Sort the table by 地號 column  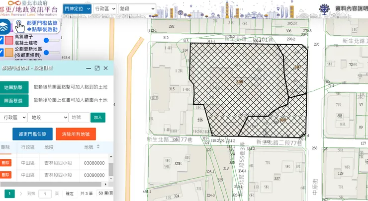(98, 146)
